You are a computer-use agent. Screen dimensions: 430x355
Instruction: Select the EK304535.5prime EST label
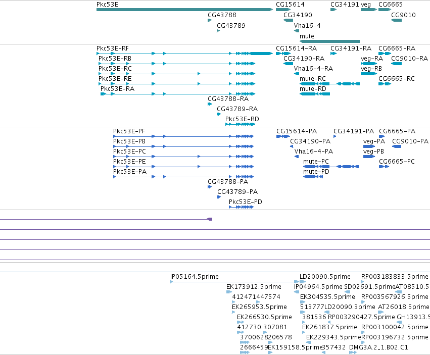[327, 297]
